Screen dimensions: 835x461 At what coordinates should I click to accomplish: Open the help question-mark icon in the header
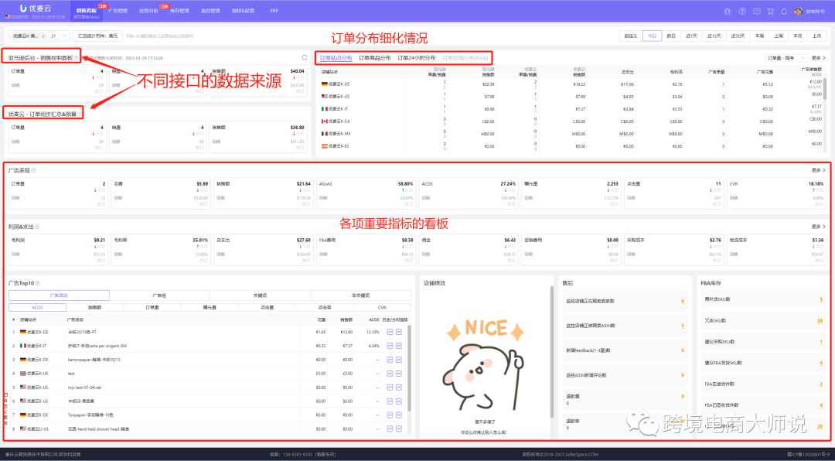[741, 11]
